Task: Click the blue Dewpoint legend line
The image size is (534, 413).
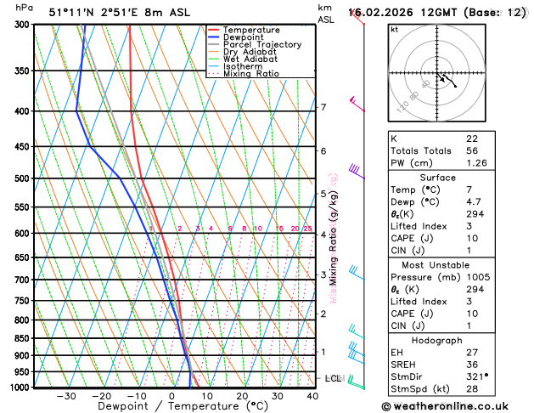Action: pos(213,37)
